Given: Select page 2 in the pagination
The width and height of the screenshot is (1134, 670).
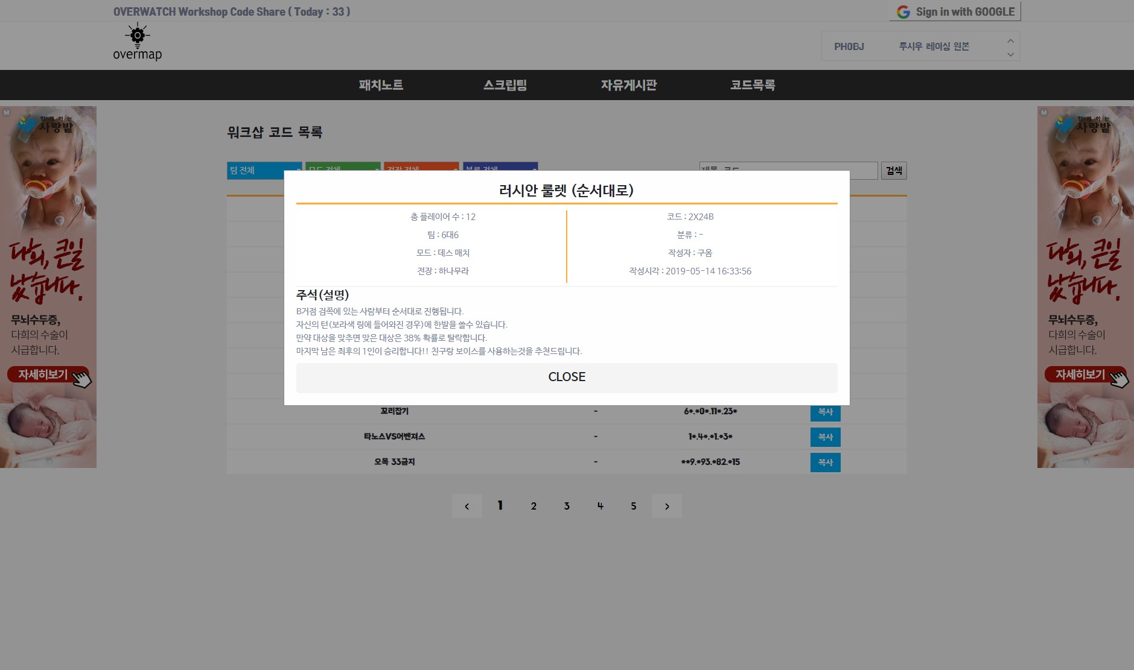Looking at the screenshot, I should click(x=534, y=506).
